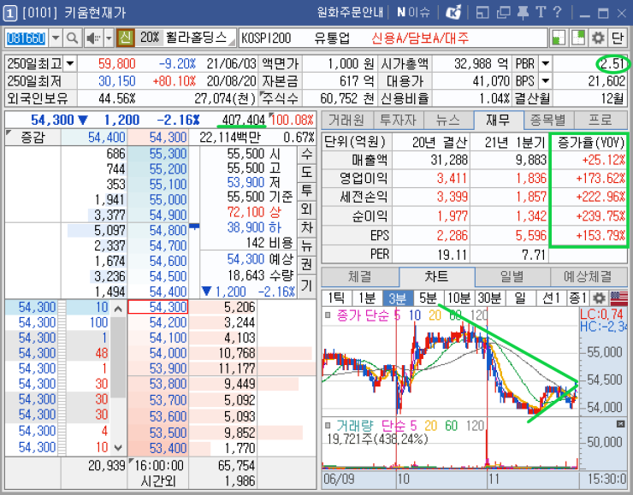Image resolution: width=633 pixels, height=495 pixels.
Task: Click the 도 side button
Action: click(x=307, y=173)
